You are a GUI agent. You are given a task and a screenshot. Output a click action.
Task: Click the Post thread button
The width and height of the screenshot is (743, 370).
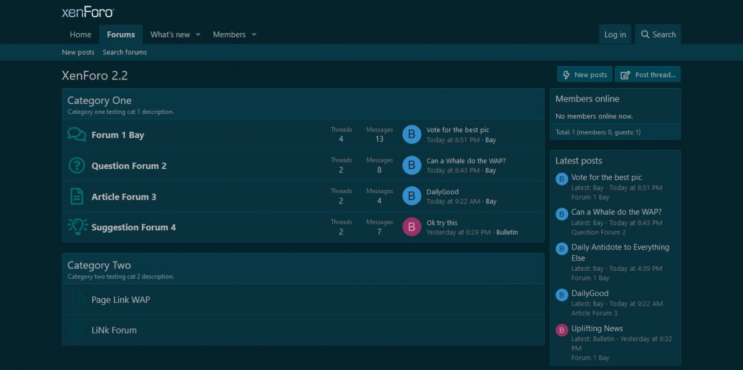(648, 75)
